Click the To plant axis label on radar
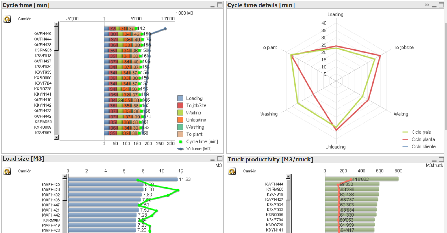This screenshot has height=233, width=447. point(269,48)
